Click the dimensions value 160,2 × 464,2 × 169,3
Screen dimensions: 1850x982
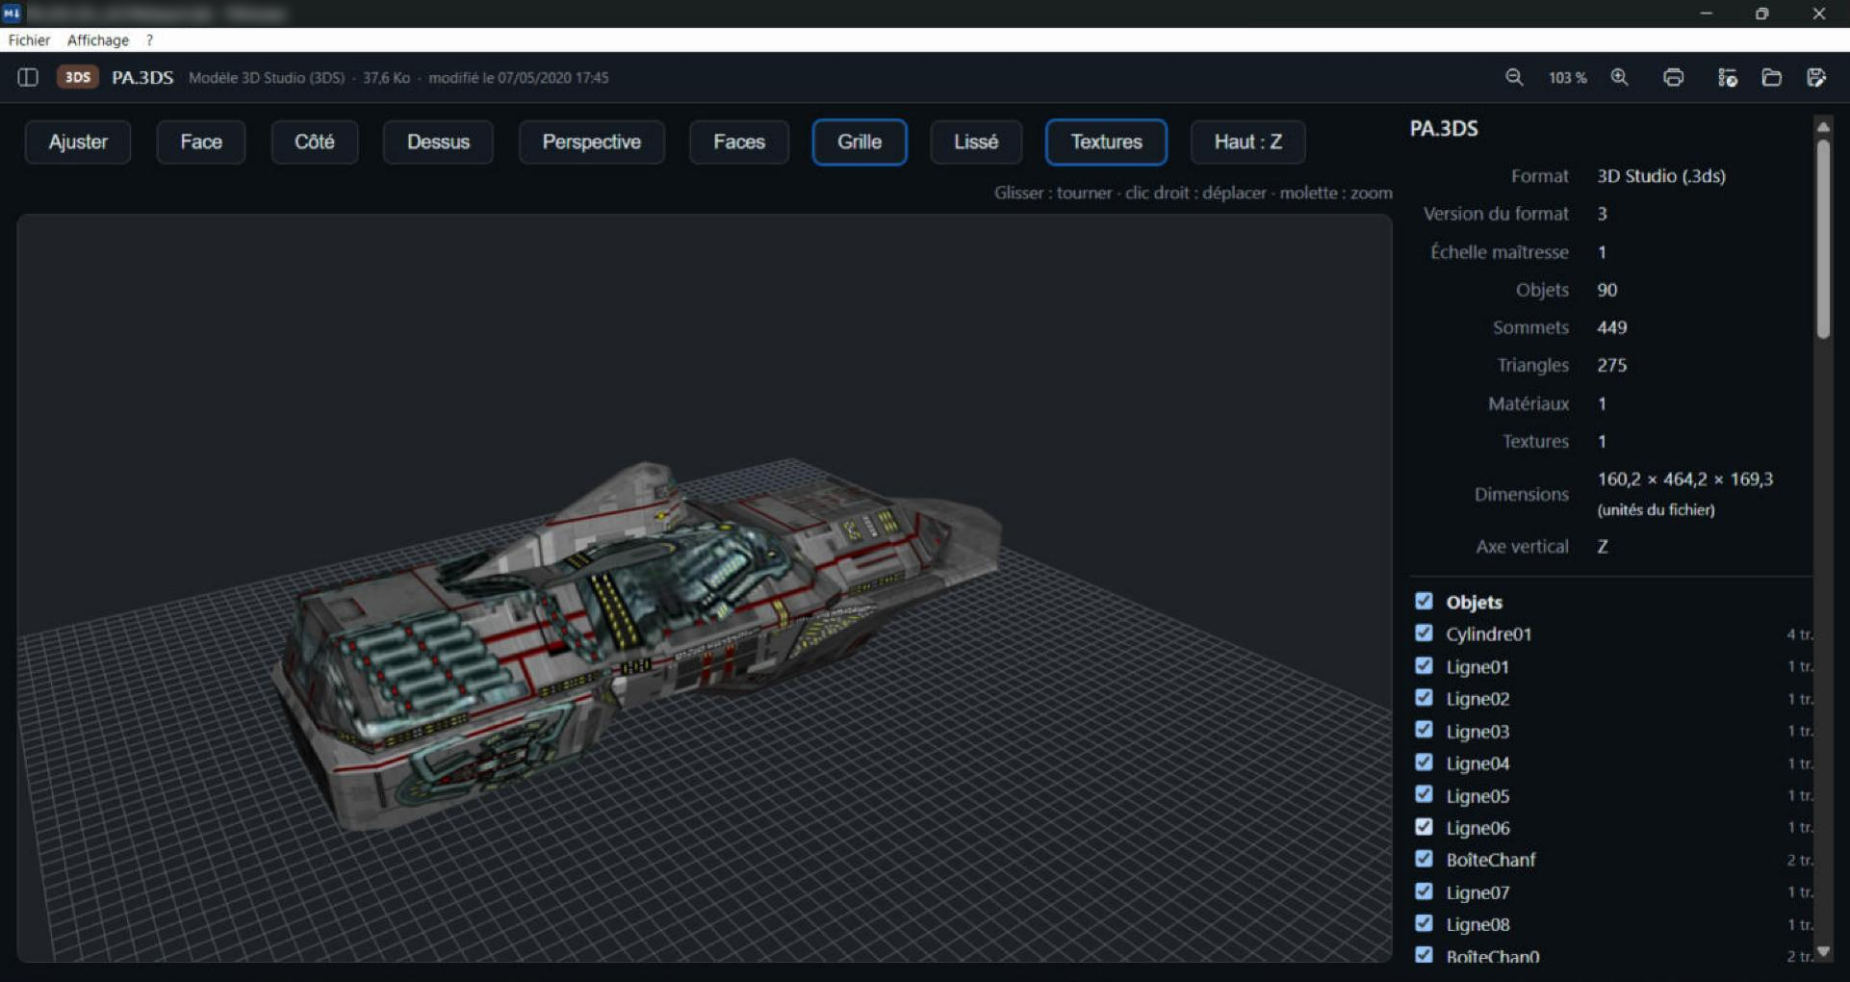point(1684,478)
